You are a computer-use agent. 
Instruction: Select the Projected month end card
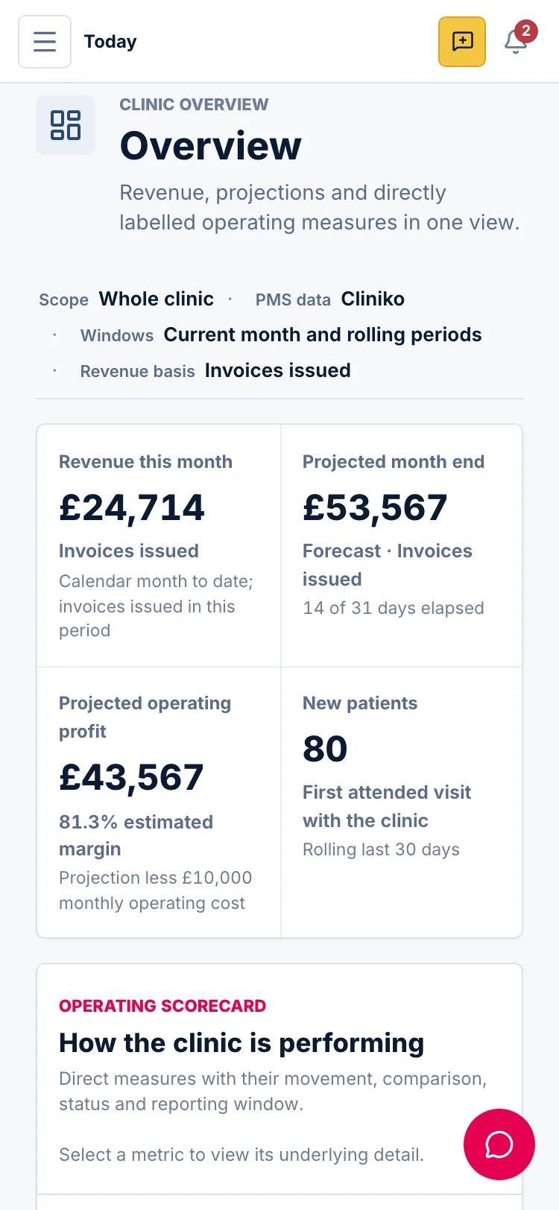click(401, 545)
